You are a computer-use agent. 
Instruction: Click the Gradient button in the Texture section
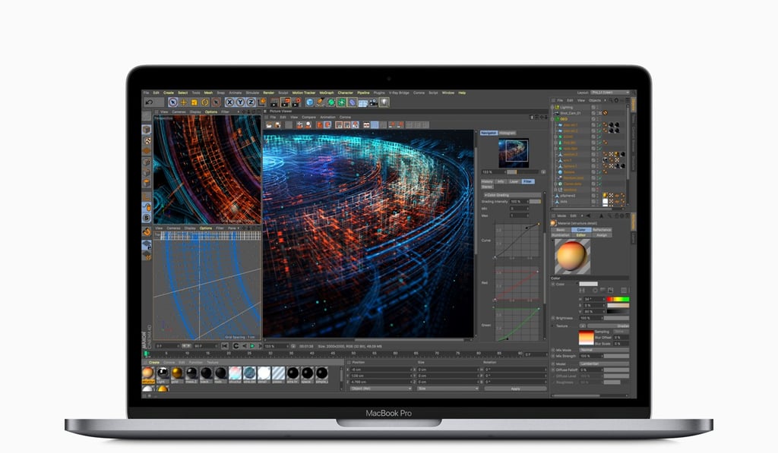[623, 326]
